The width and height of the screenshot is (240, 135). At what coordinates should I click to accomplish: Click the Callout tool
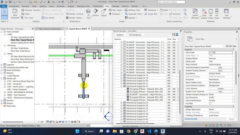[103, 13]
